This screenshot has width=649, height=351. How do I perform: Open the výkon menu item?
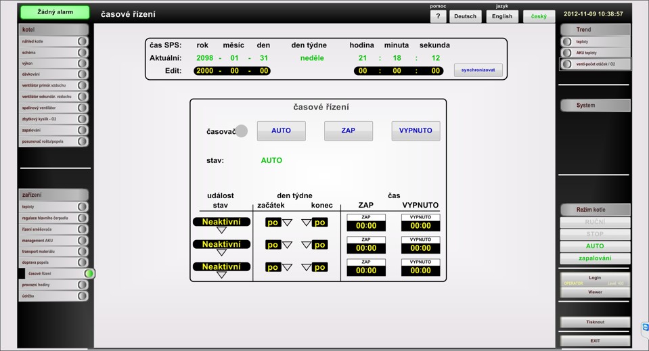click(x=53, y=64)
